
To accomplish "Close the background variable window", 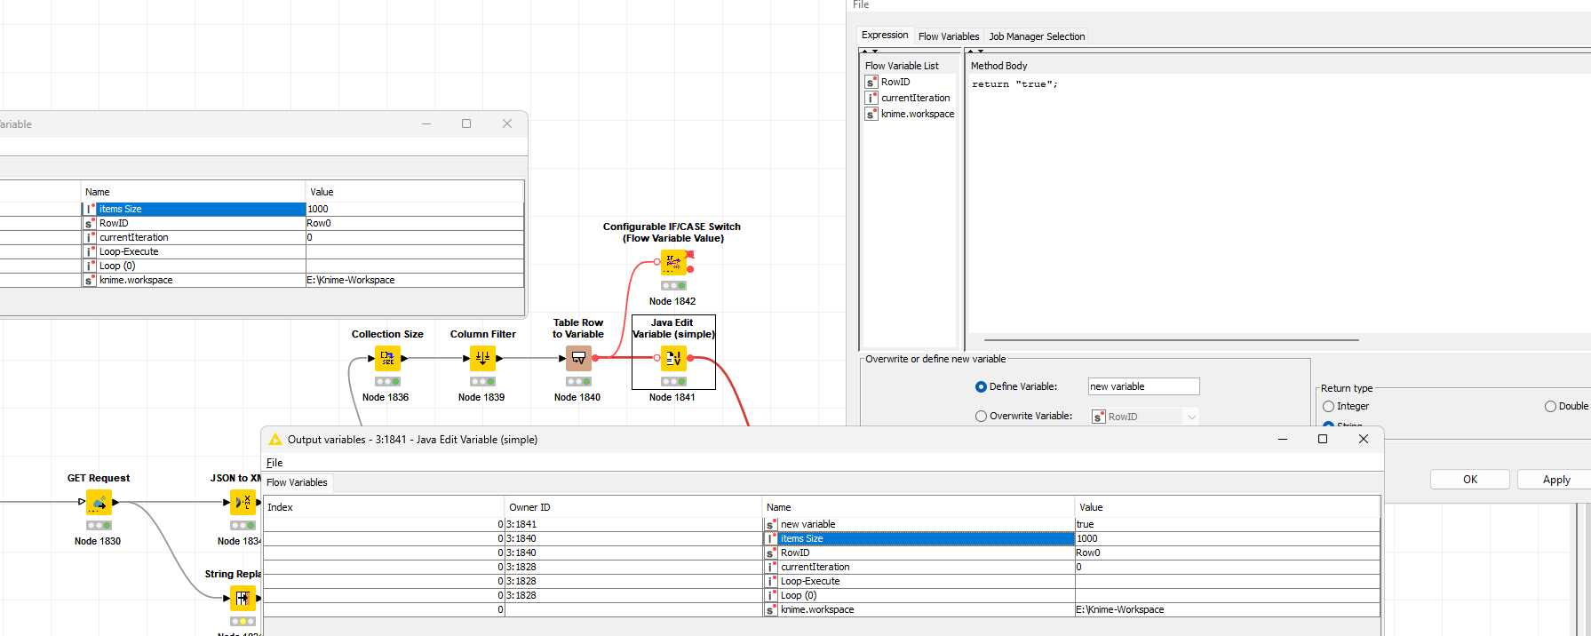I will (507, 123).
